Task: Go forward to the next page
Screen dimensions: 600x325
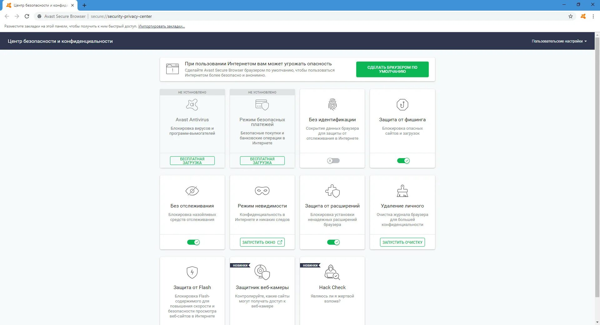Action: (17, 16)
